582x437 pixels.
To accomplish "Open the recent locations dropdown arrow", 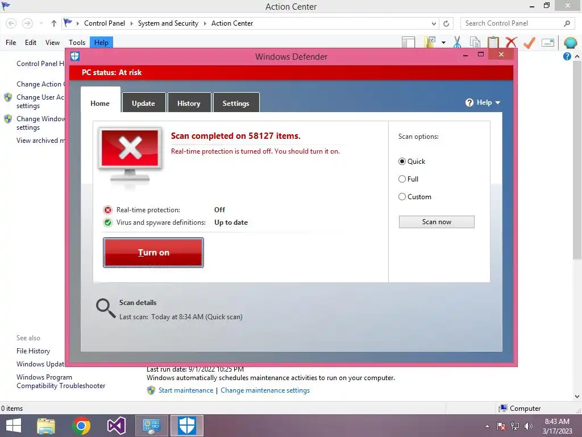I will click(x=41, y=23).
